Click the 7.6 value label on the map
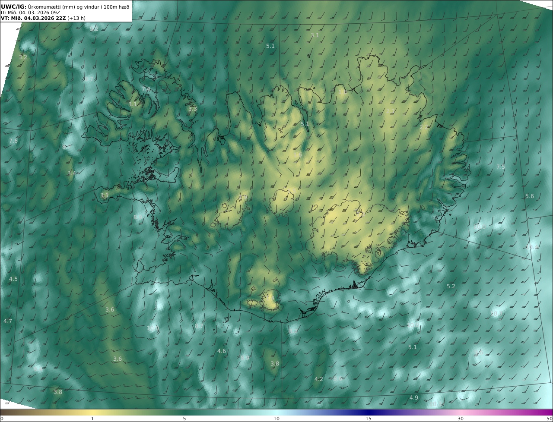553x422 pixels. (x=13, y=141)
